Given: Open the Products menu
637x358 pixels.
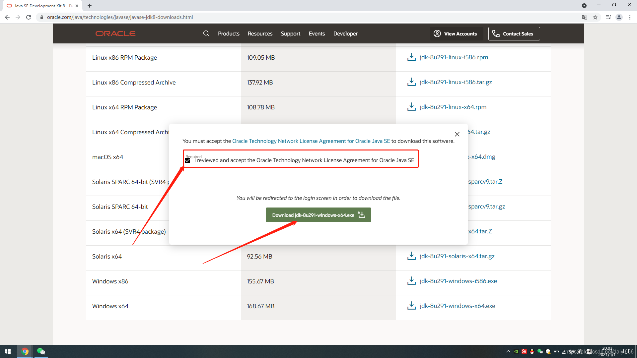Looking at the screenshot, I should point(229,33).
